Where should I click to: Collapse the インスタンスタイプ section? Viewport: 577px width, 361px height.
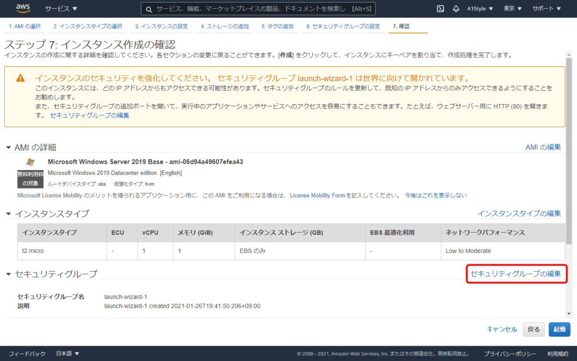pyautogui.click(x=8, y=213)
